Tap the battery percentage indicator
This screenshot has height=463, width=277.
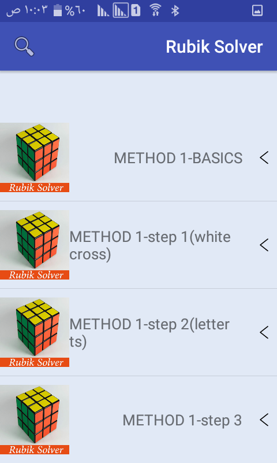(x=69, y=10)
